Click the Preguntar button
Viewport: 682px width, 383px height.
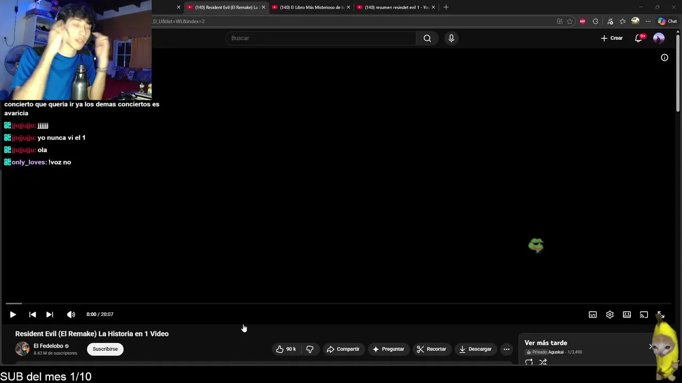pyautogui.click(x=388, y=349)
